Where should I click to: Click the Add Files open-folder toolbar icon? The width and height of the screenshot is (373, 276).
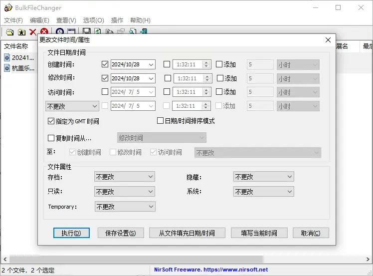pos(9,32)
